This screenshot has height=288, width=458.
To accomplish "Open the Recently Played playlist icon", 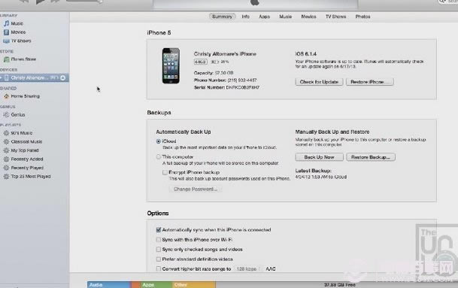I will pyautogui.click(x=6, y=168).
